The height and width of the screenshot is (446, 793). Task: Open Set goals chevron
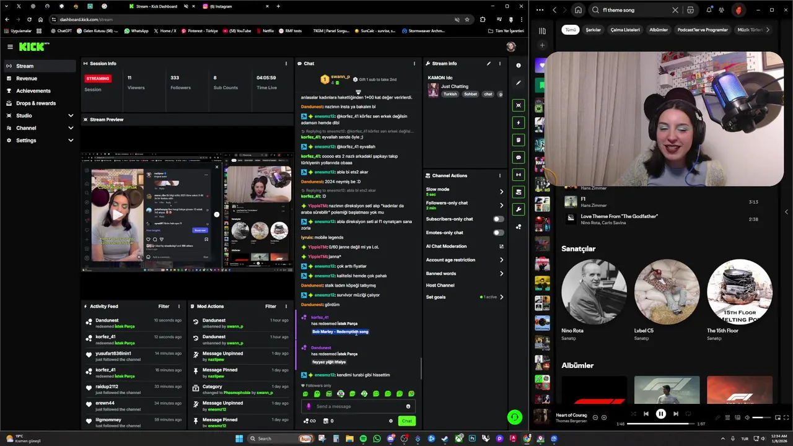(x=501, y=297)
